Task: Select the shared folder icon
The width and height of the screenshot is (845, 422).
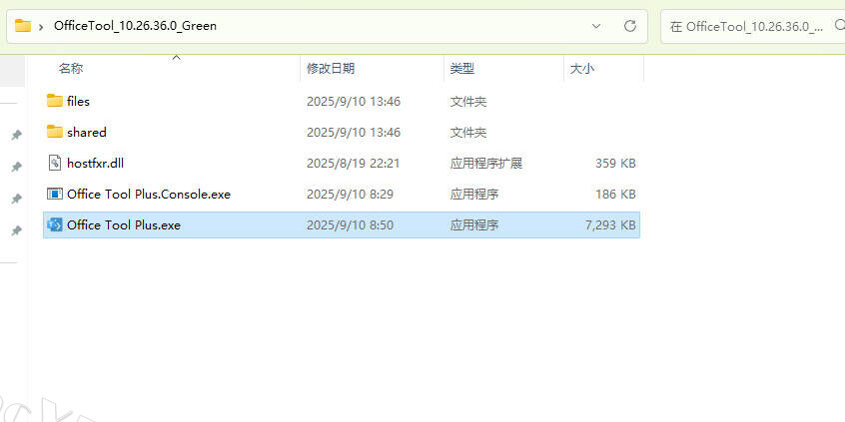Action: tap(54, 132)
